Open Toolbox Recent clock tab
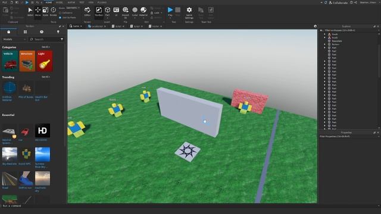The height and width of the screenshot is (214, 381). (42, 32)
